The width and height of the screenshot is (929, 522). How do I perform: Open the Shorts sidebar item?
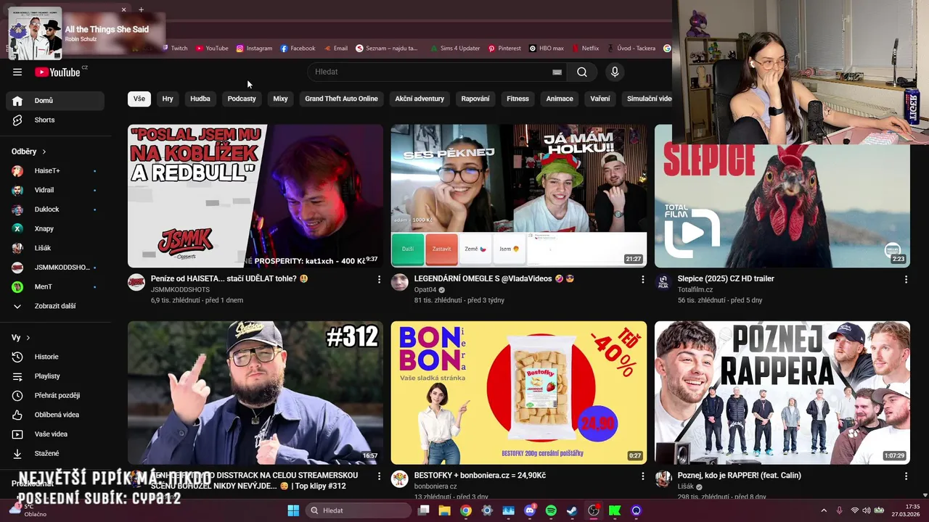click(55, 120)
